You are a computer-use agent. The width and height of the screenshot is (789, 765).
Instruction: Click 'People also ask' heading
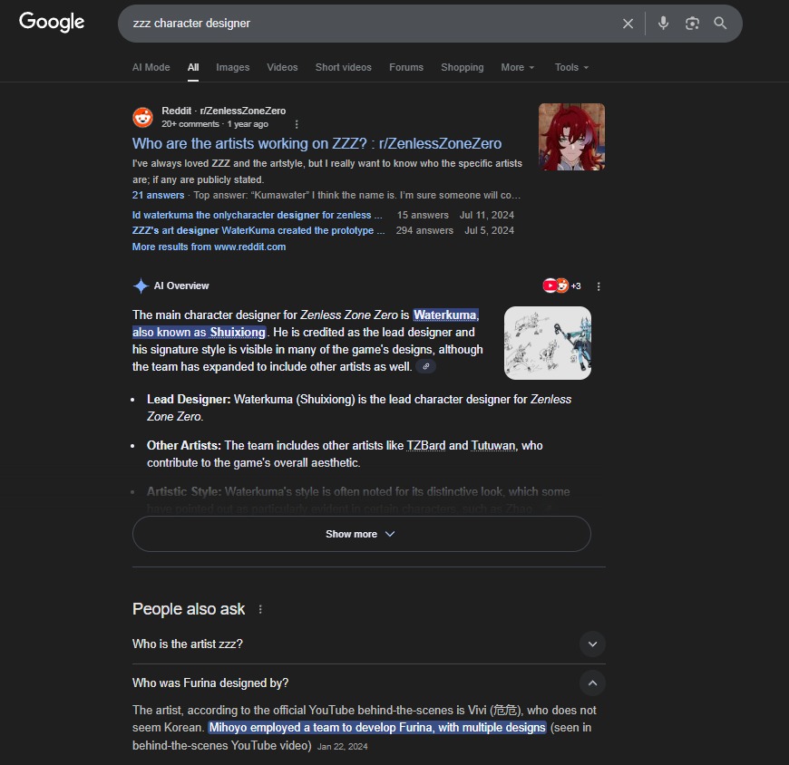pos(189,609)
